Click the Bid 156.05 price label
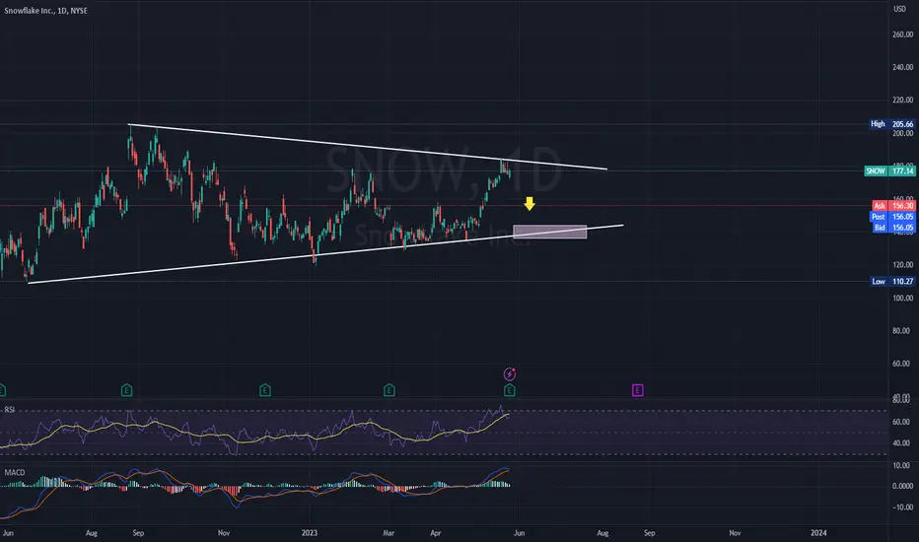919x542 pixels. [893, 228]
